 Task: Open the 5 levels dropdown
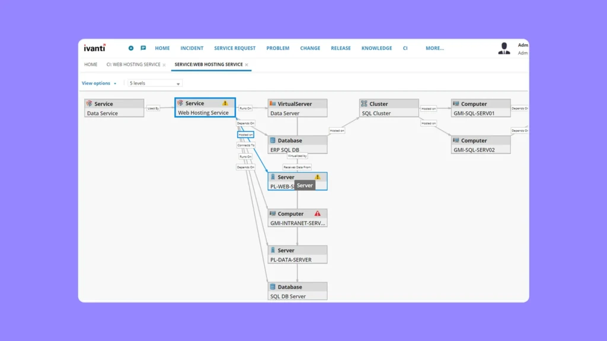coord(155,83)
